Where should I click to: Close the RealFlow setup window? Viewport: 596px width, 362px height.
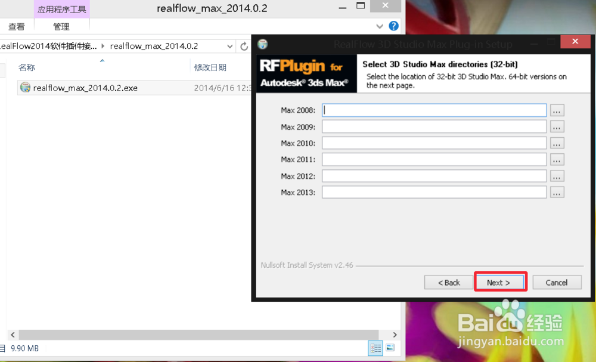(575, 41)
